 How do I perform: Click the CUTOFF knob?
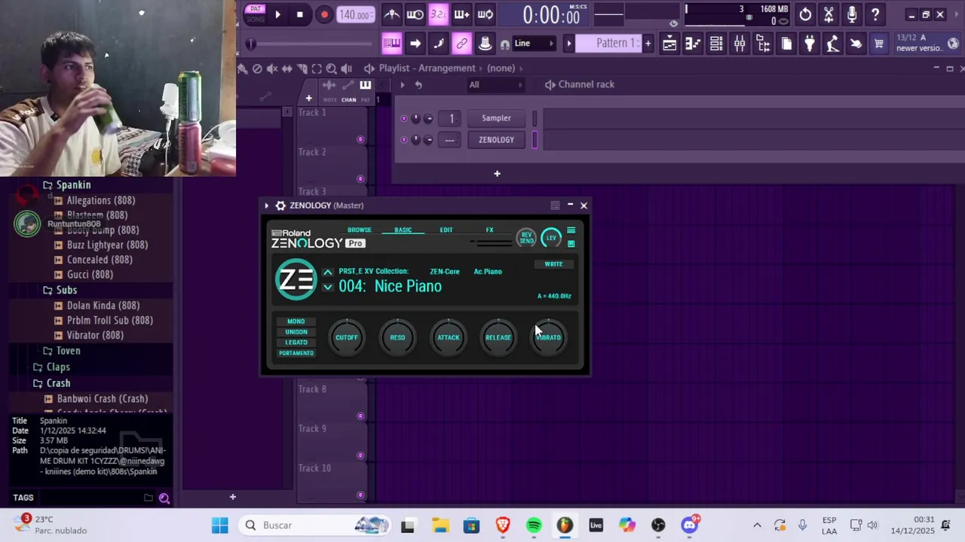point(347,337)
